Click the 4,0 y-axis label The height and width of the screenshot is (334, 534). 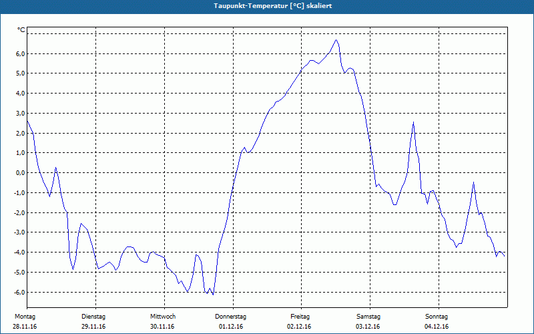click(20, 94)
